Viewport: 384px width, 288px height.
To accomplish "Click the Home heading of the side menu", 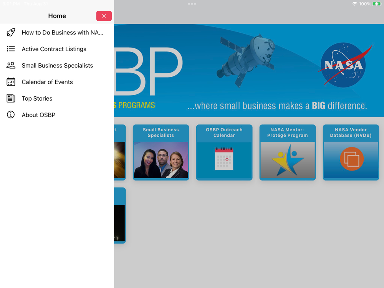I will click(57, 16).
